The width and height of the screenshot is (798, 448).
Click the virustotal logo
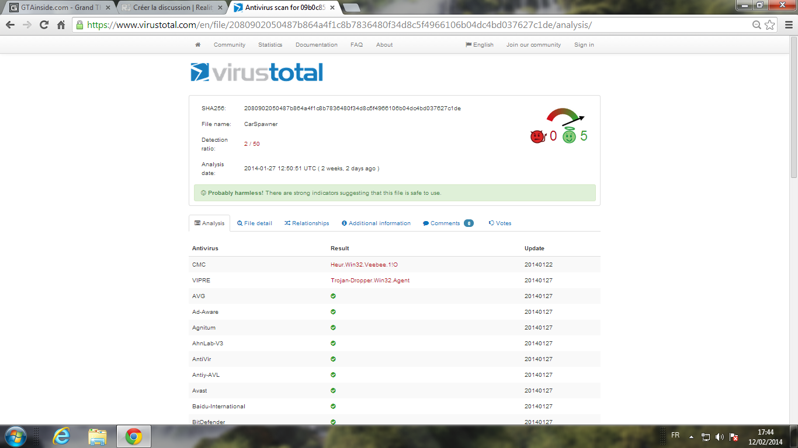pyautogui.click(x=257, y=72)
